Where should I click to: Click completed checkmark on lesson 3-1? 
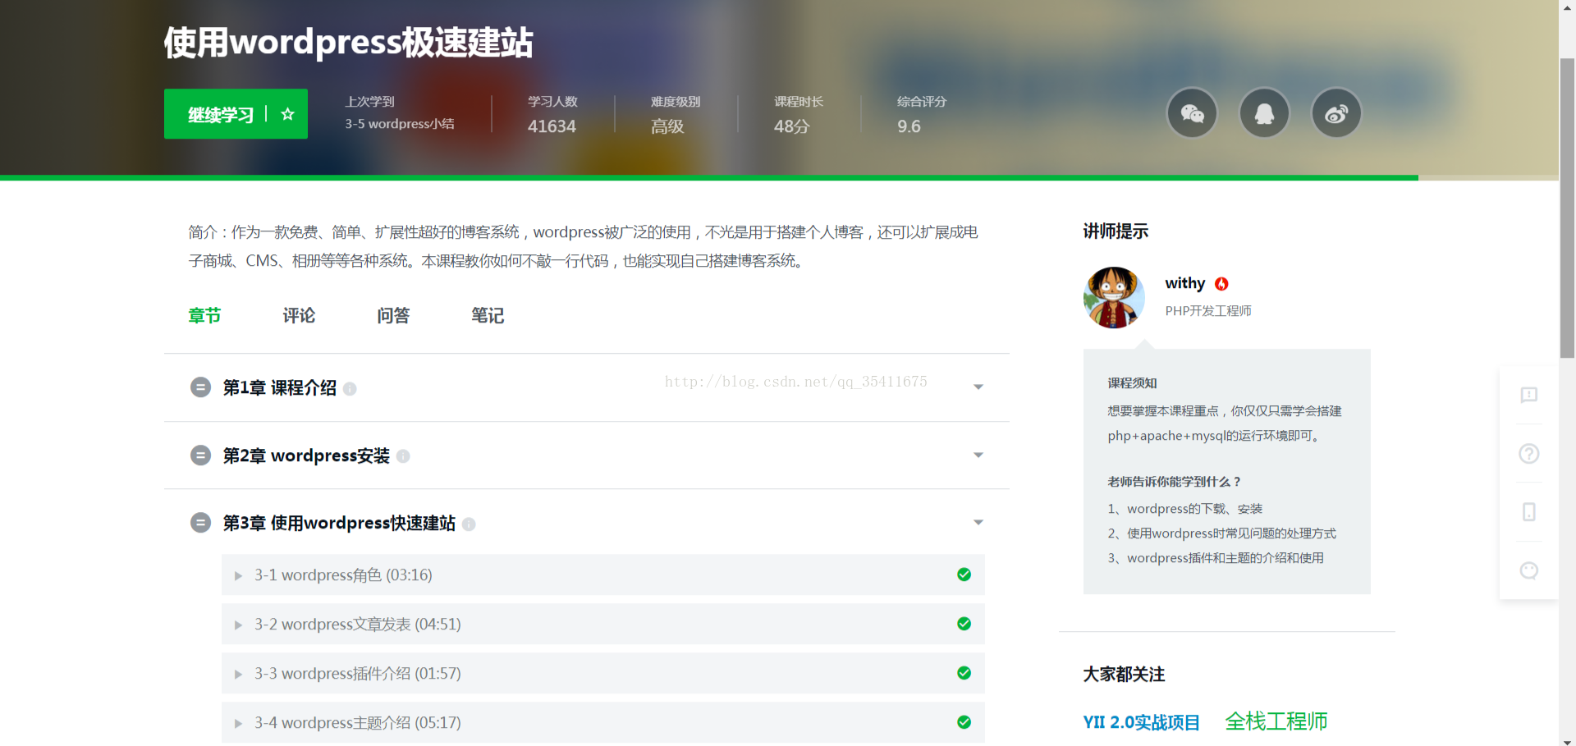(964, 574)
